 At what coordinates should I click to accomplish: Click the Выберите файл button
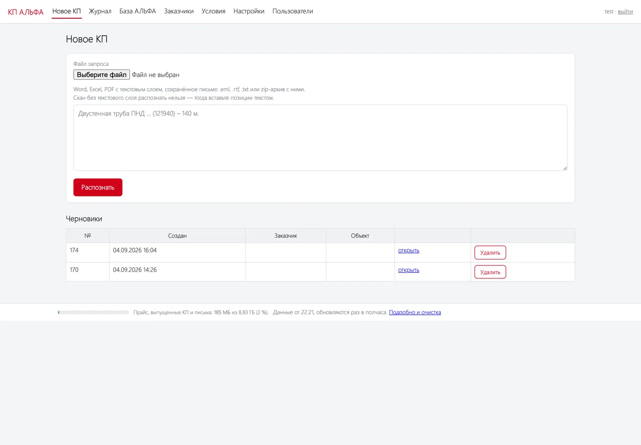(102, 75)
